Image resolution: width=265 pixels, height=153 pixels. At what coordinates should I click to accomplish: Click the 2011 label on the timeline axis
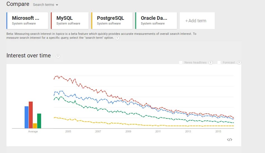coord(158,131)
